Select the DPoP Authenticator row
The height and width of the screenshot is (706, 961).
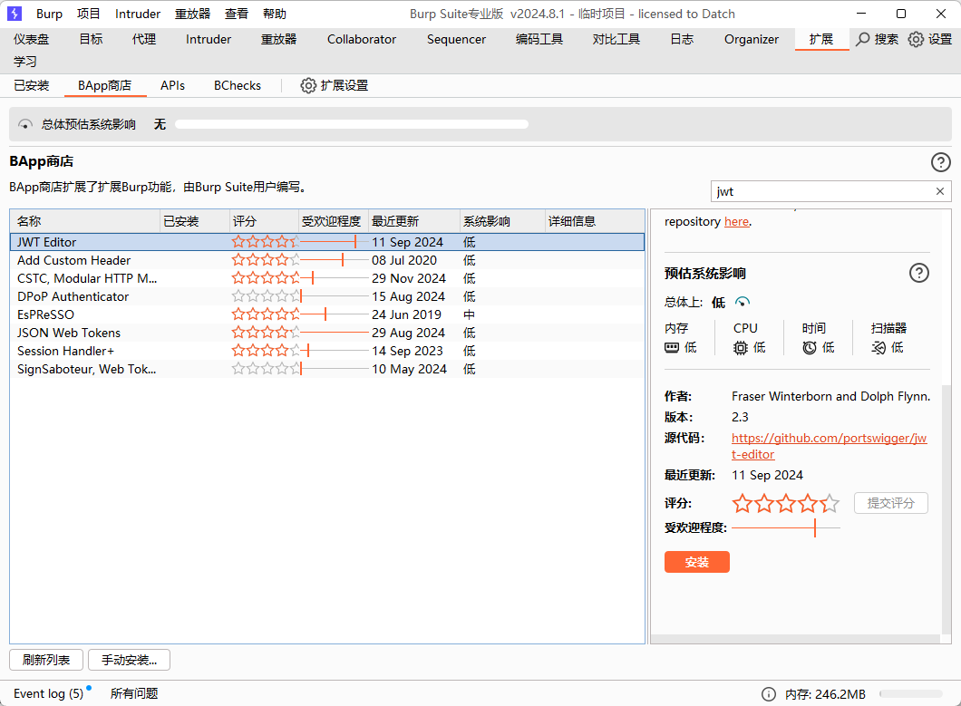(327, 296)
